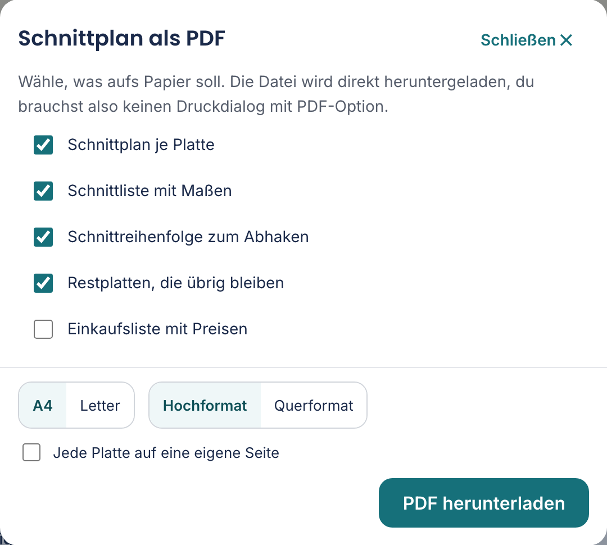Viewport: 607px width, 545px height.
Task: Select the A4 paper size option
Action: (x=43, y=405)
